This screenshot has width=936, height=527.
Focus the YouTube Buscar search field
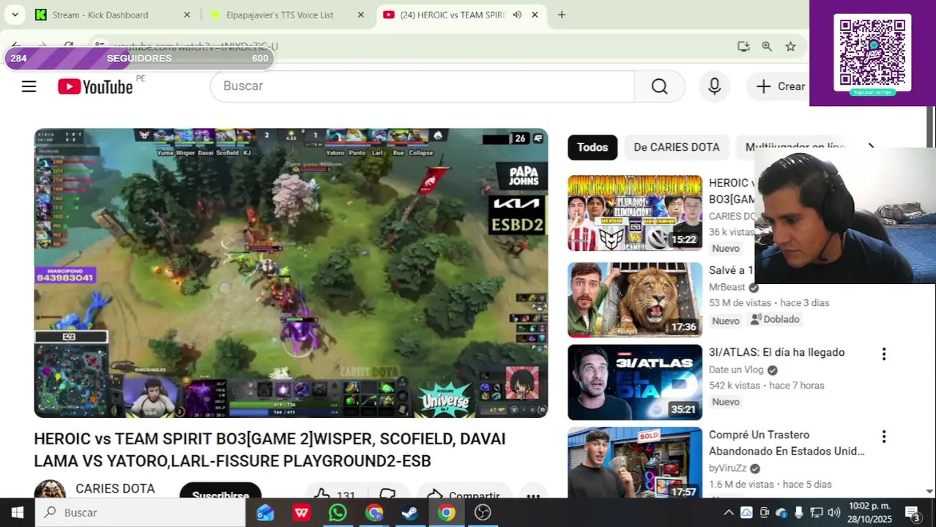[422, 86]
